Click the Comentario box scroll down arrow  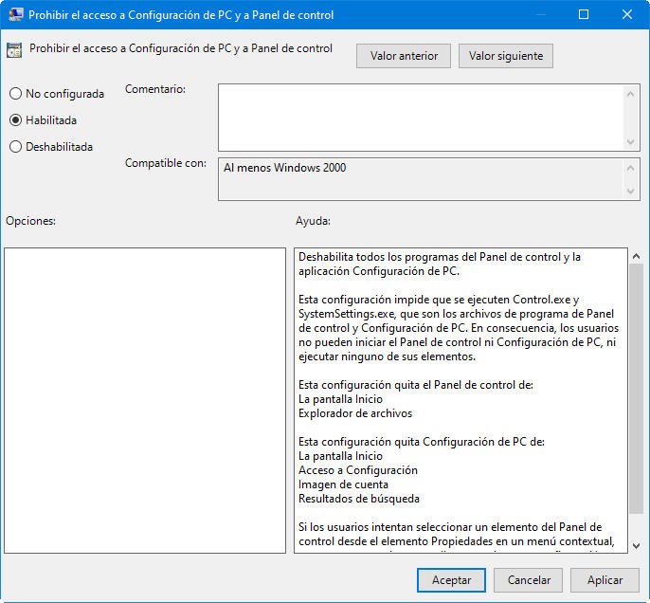tap(630, 142)
